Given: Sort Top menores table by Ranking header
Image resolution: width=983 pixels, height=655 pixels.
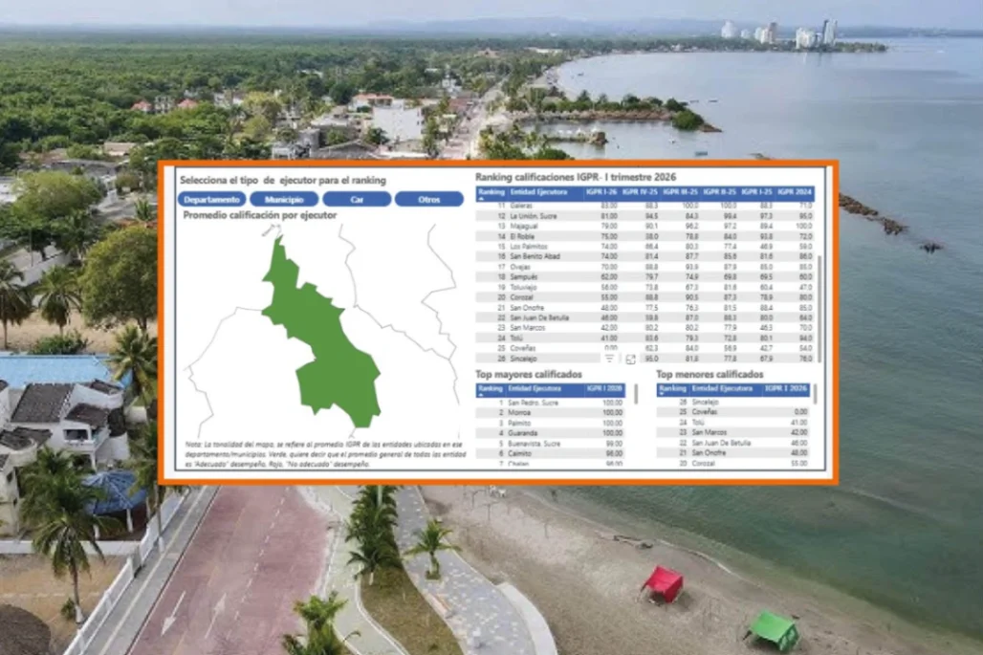Looking at the screenshot, I should pyautogui.click(x=672, y=390).
